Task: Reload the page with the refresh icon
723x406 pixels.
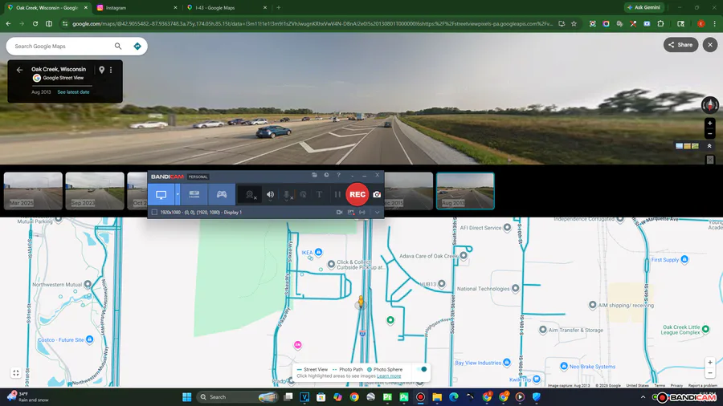Action: pyautogui.click(x=35, y=24)
